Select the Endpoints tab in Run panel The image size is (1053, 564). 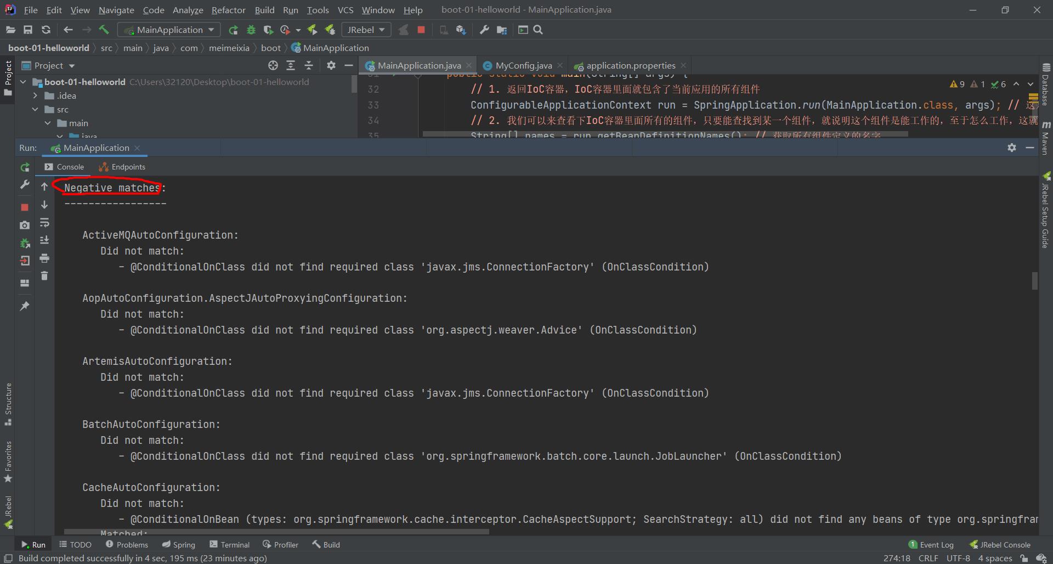(x=122, y=167)
